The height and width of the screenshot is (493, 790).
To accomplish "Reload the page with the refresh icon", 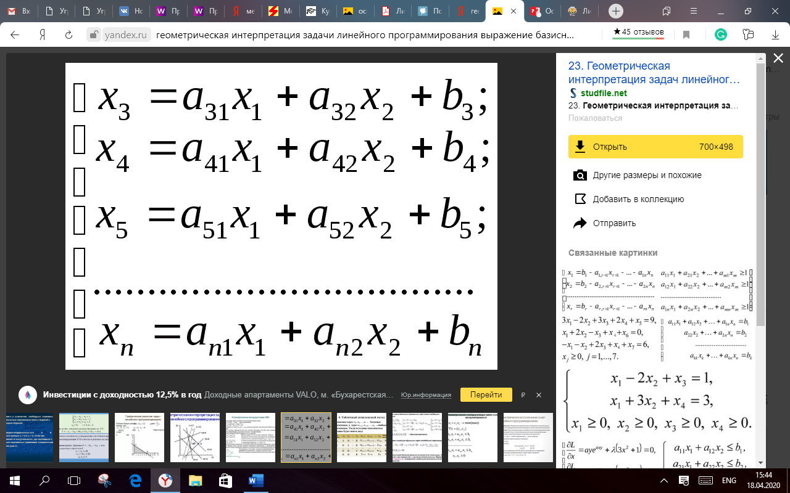I will [x=69, y=35].
